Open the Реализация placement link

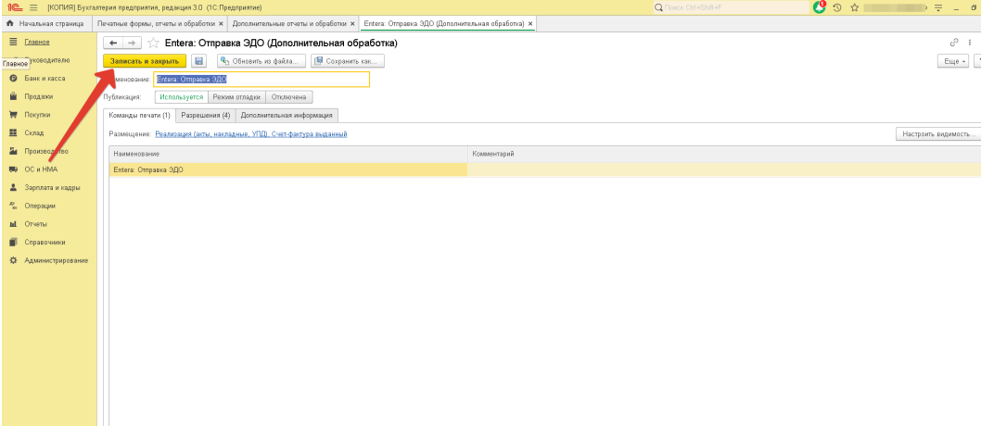pyautogui.click(x=251, y=133)
